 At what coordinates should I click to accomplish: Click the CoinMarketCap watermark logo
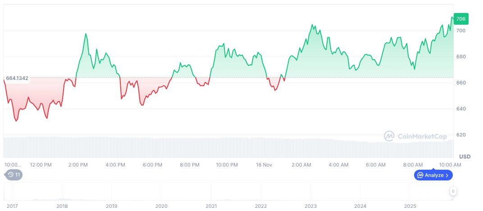click(x=389, y=136)
